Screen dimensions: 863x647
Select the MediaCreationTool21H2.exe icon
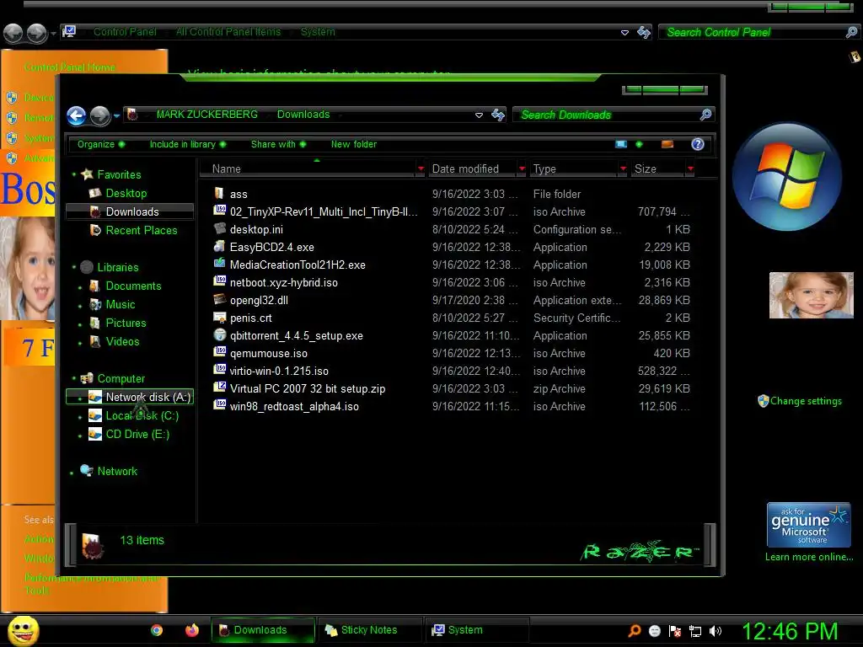point(219,264)
